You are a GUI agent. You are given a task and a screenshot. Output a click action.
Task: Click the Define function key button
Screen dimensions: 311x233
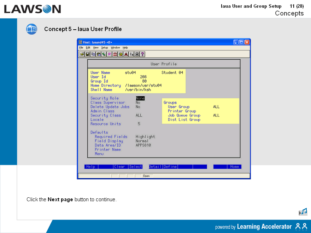tap(170, 167)
